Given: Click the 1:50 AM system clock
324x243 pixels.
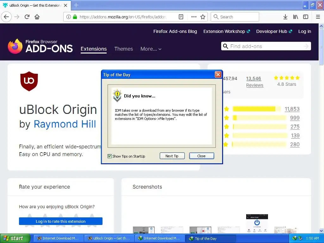Looking at the screenshot, I should tap(312, 239).
